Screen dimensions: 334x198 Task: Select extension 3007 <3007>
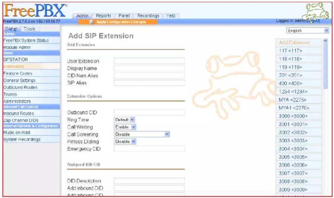click(298, 173)
